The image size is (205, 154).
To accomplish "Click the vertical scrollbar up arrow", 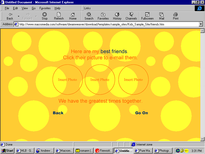I will (x=202, y=31).
